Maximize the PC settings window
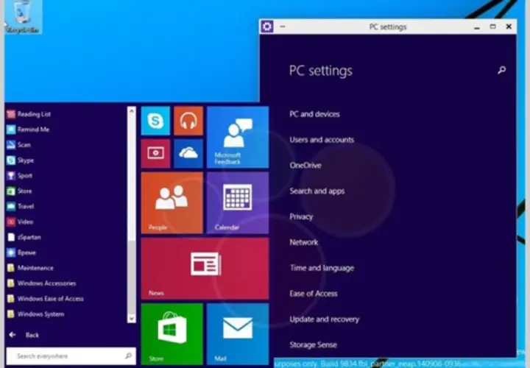This screenshot has height=368, width=530. 492,26
